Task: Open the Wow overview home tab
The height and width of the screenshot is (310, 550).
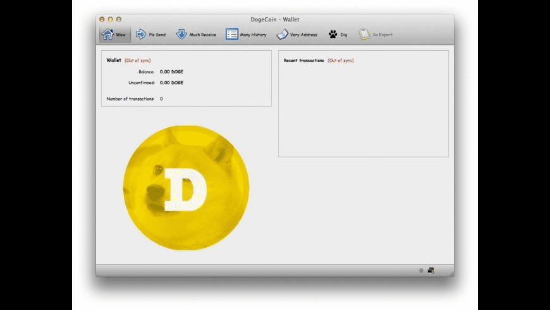Action: (114, 34)
